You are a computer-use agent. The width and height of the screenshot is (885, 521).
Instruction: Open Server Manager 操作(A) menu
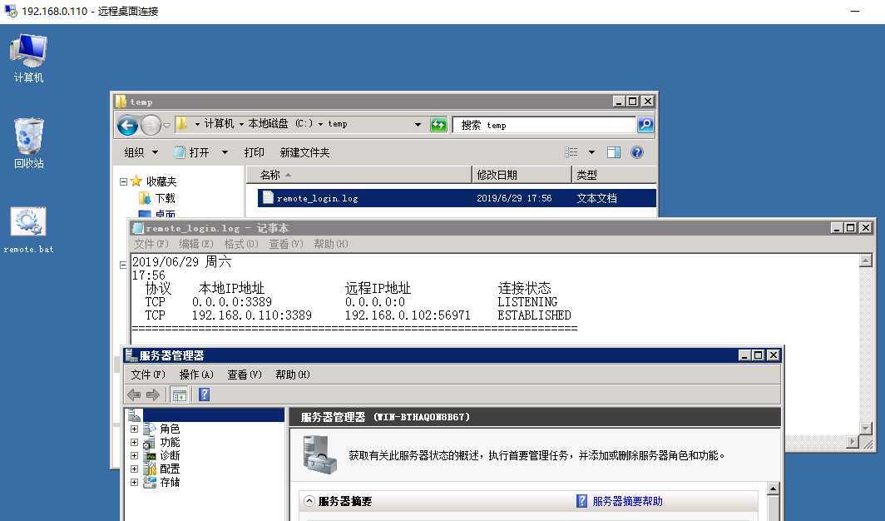tap(196, 375)
